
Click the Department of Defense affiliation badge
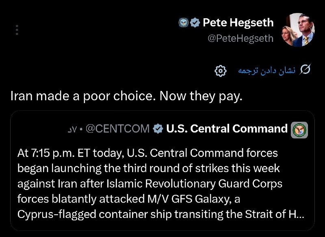click(x=184, y=23)
